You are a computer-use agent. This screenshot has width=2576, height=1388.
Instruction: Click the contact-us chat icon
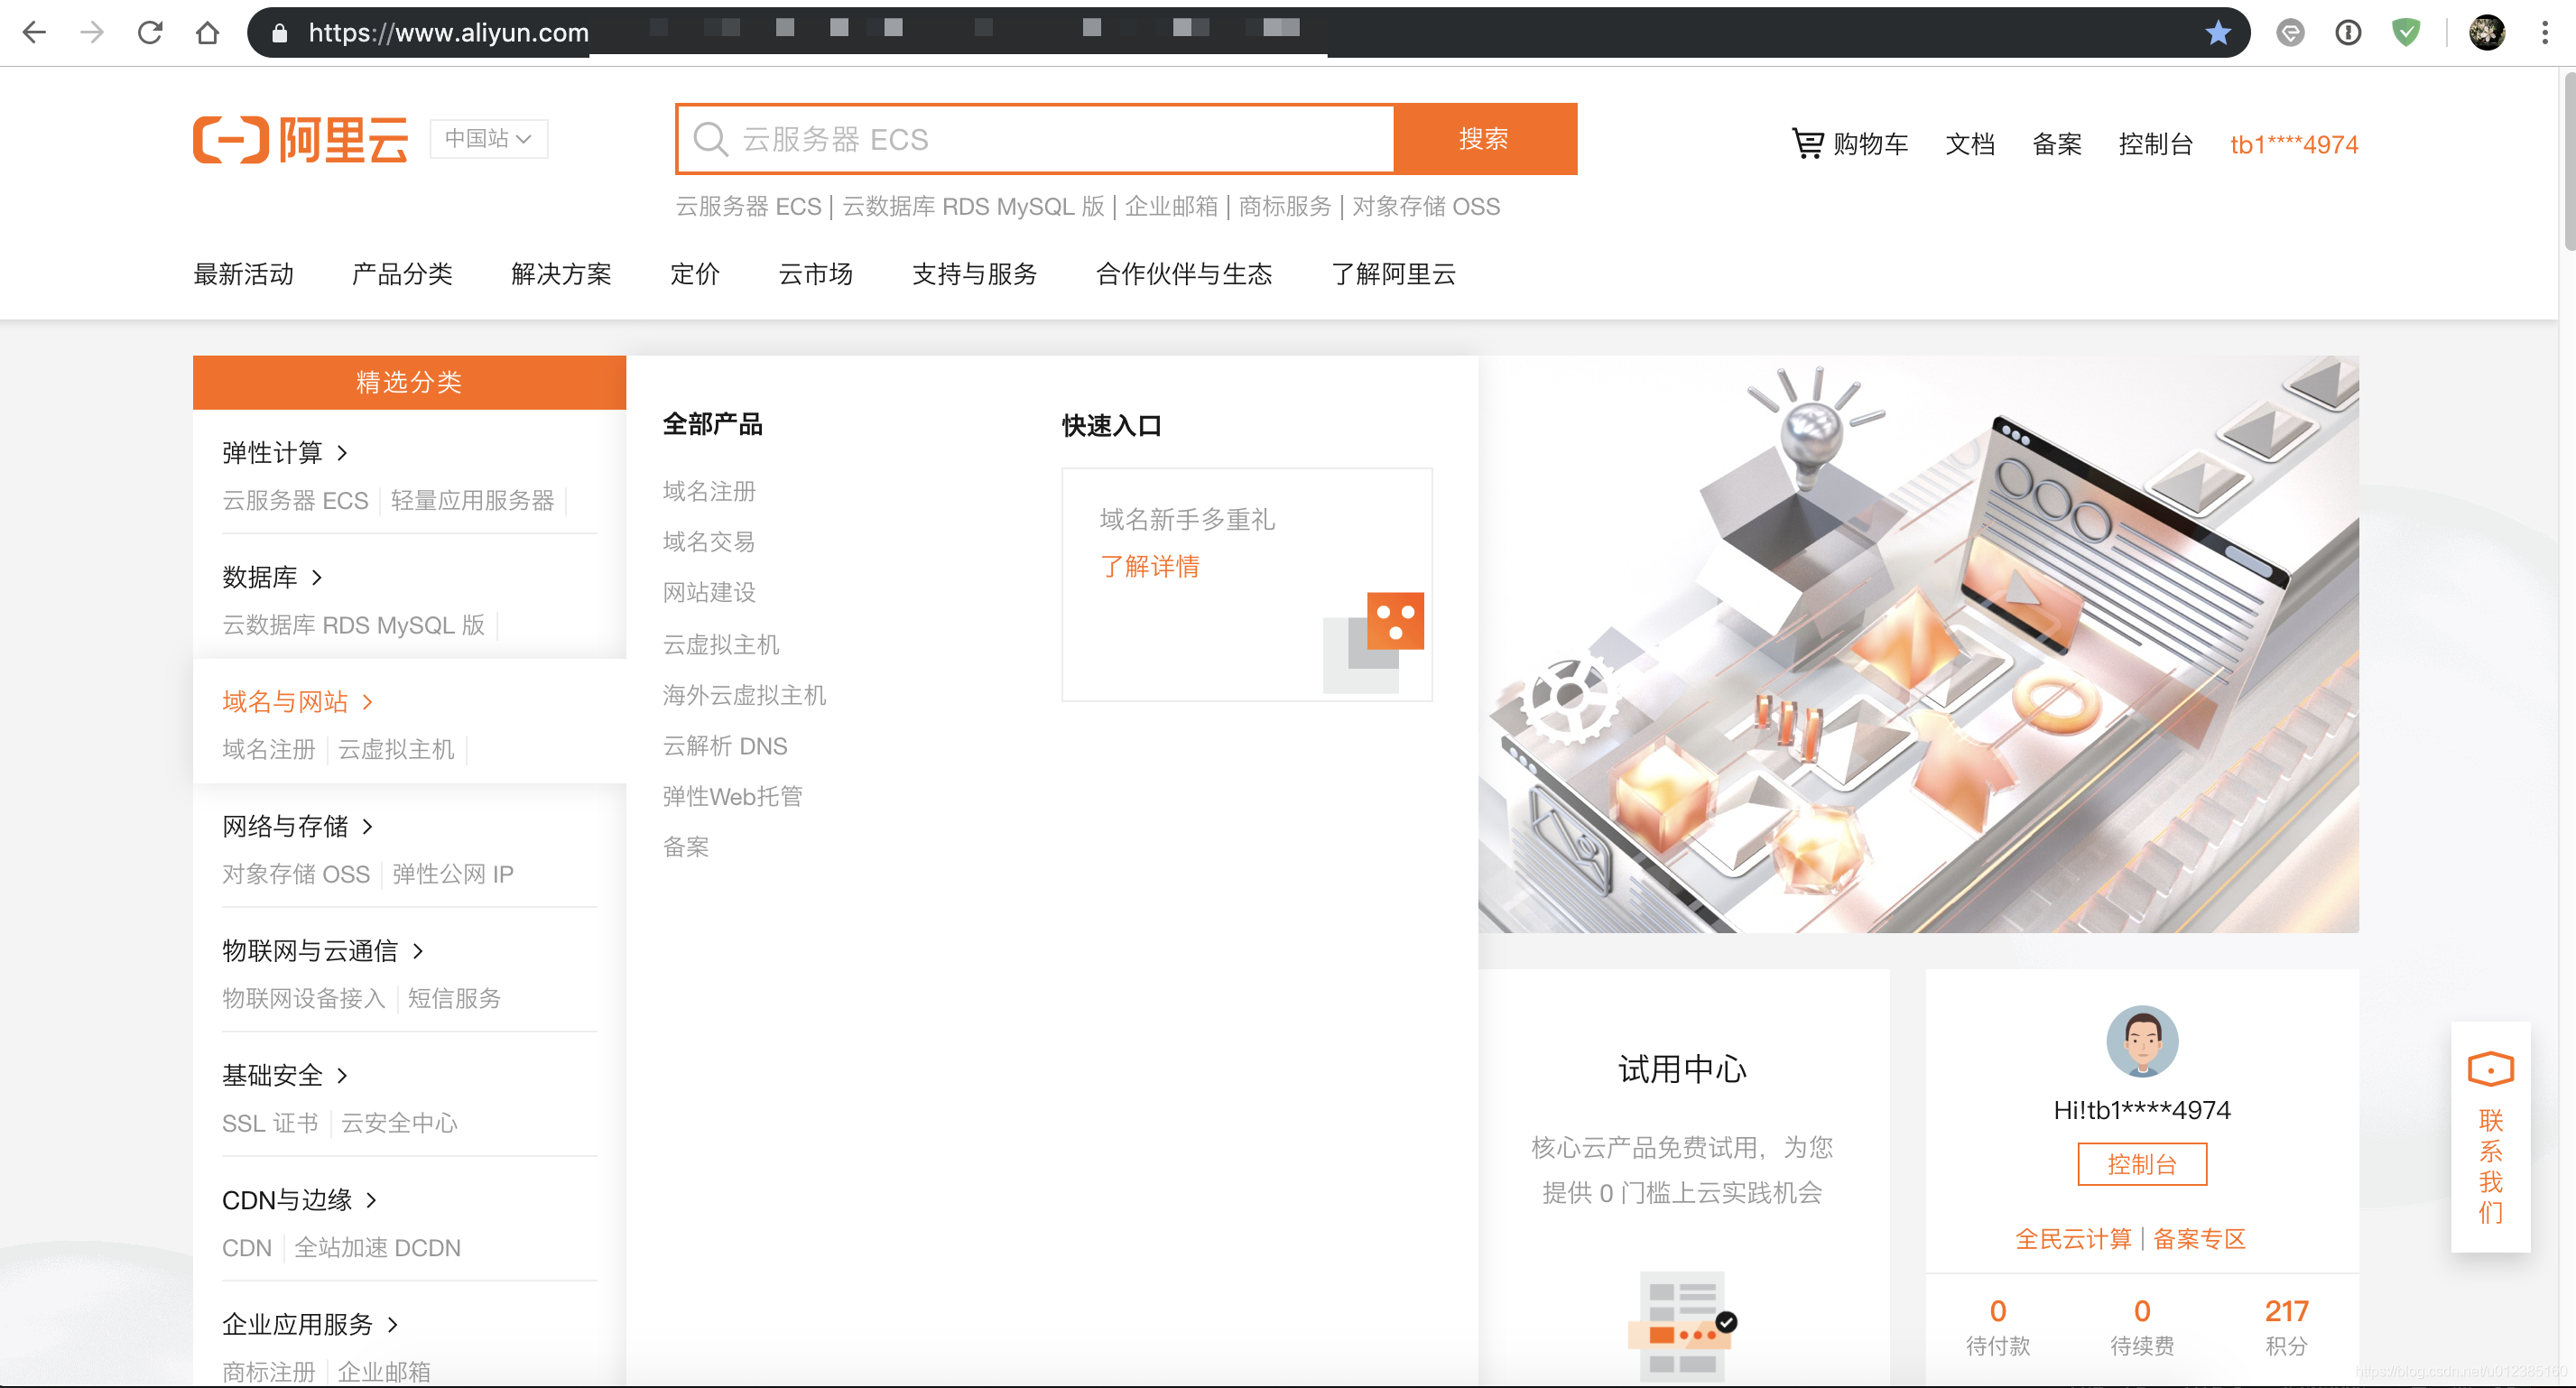pyautogui.click(x=2490, y=1069)
